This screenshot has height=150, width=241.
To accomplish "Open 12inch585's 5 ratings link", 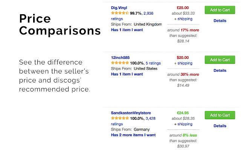I will point(153,63).
